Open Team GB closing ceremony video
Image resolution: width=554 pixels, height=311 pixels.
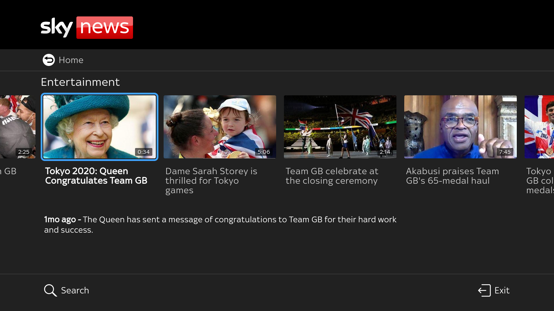tap(340, 127)
